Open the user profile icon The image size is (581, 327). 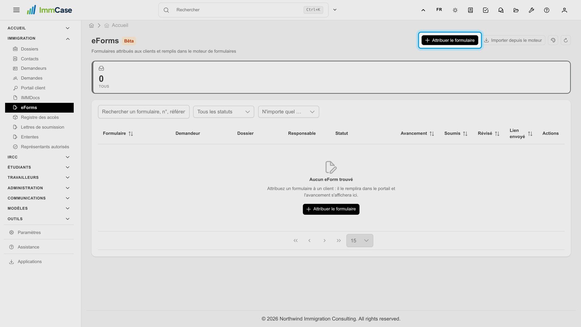564,10
